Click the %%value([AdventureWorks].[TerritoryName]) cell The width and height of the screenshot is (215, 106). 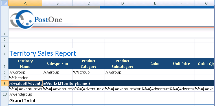(x=25, y=83)
